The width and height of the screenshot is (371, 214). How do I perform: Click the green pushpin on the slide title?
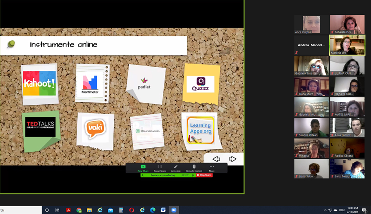pyautogui.click(x=11, y=44)
